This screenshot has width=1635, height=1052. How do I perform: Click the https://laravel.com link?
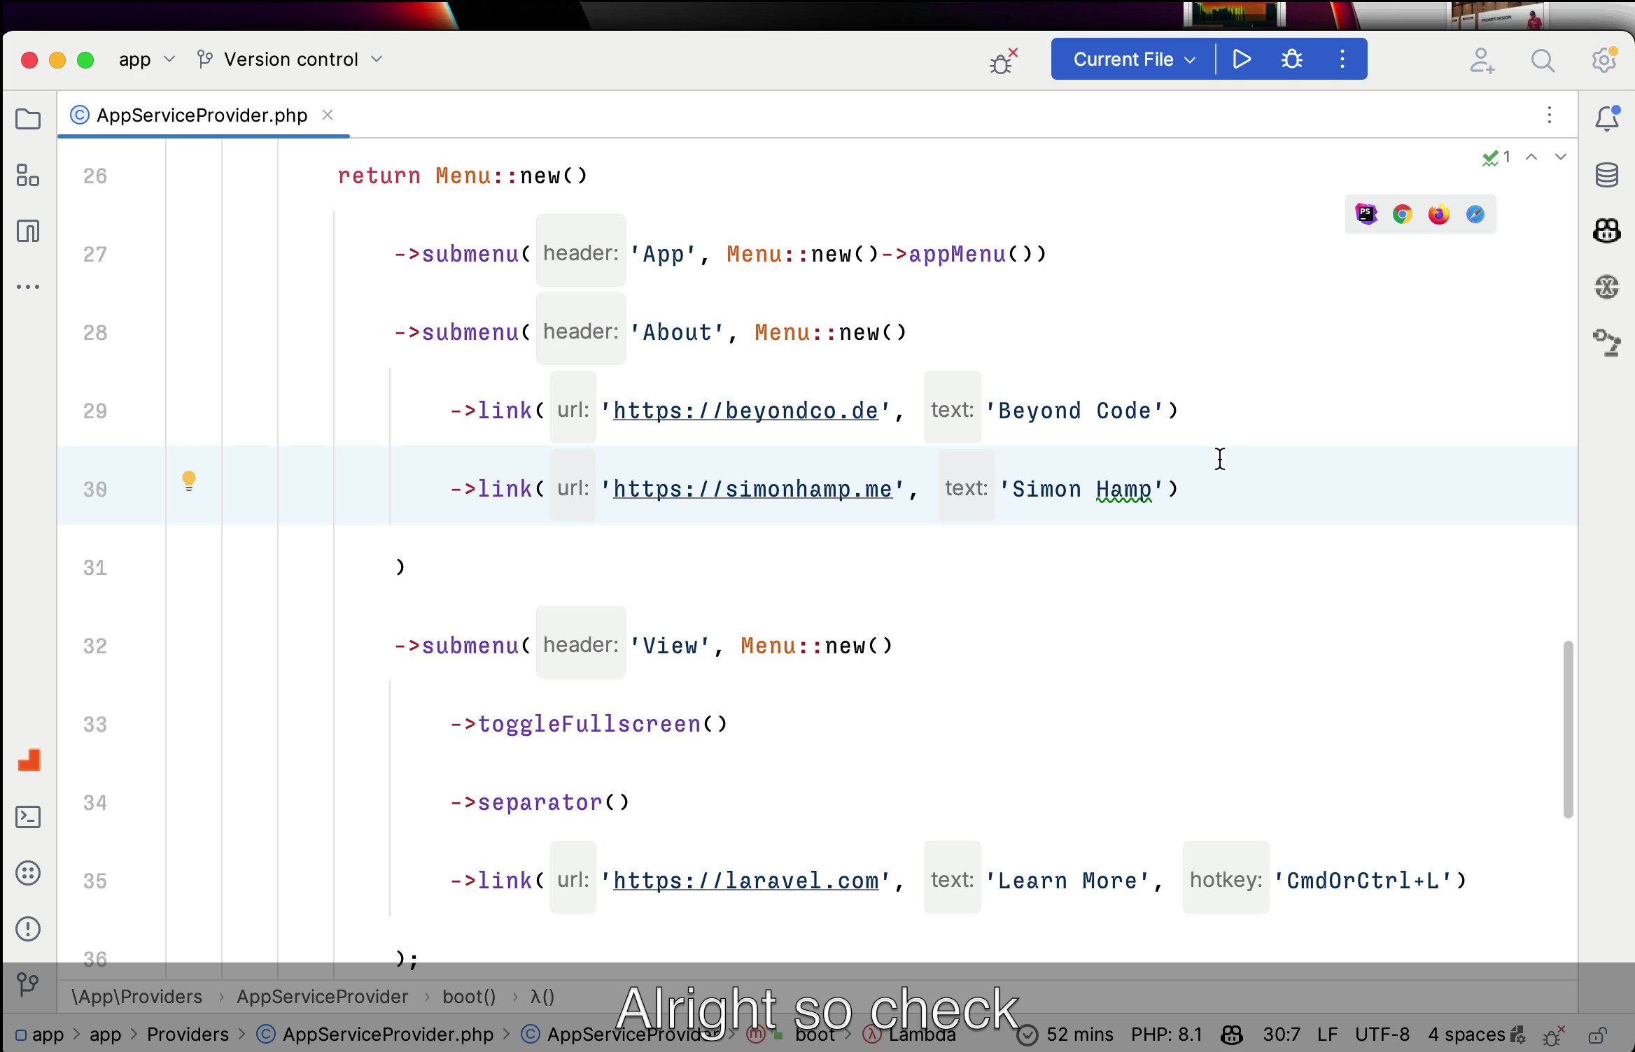(745, 881)
